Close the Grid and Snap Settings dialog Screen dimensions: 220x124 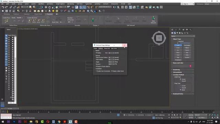[124, 45]
